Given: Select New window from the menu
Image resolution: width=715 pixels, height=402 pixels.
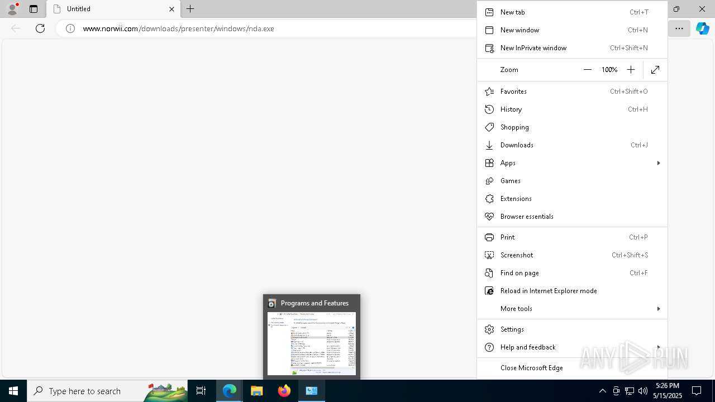Looking at the screenshot, I should (x=572, y=30).
